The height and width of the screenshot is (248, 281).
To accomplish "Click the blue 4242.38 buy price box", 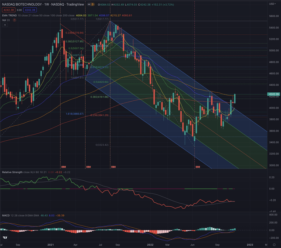I will click(x=30, y=10).
